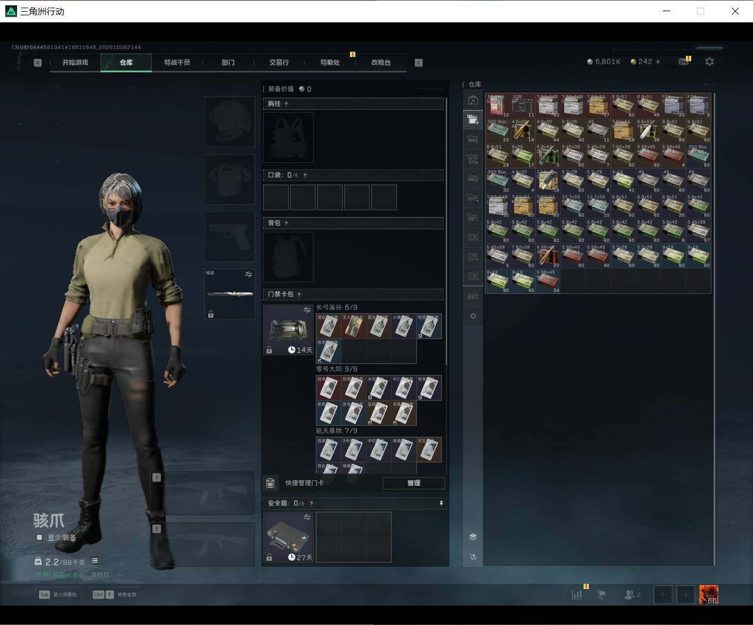The image size is (753, 625).
Task: Swap the safe box container
Action: coord(306,517)
